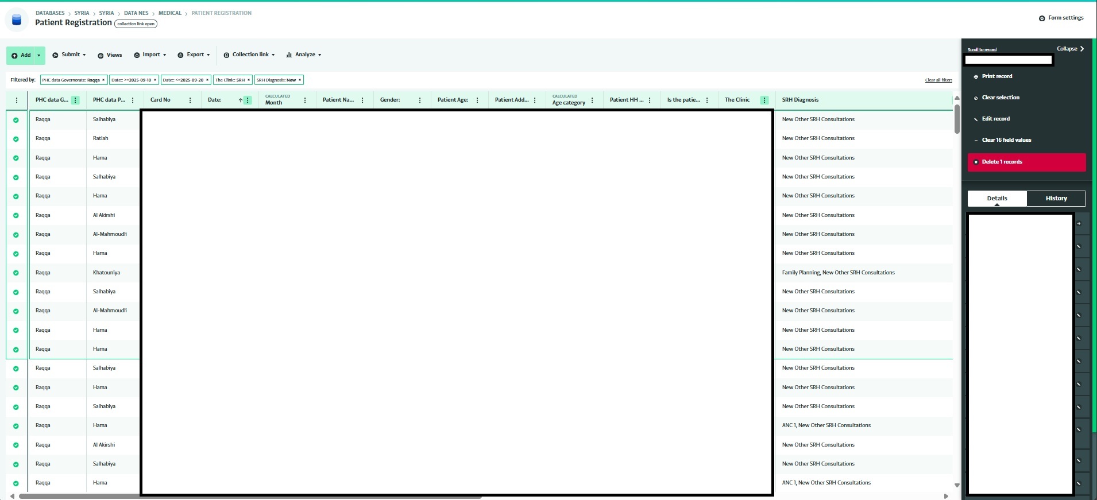Open the Export dropdown menu
The image size is (1097, 500).
tap(194, 55)
